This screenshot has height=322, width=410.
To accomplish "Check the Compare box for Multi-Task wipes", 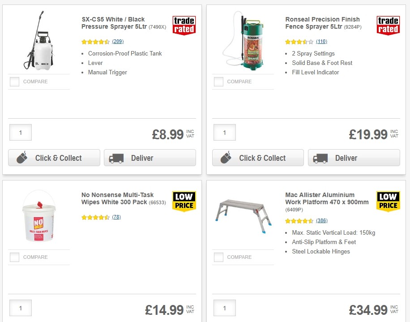I will [x=14, y=257].
